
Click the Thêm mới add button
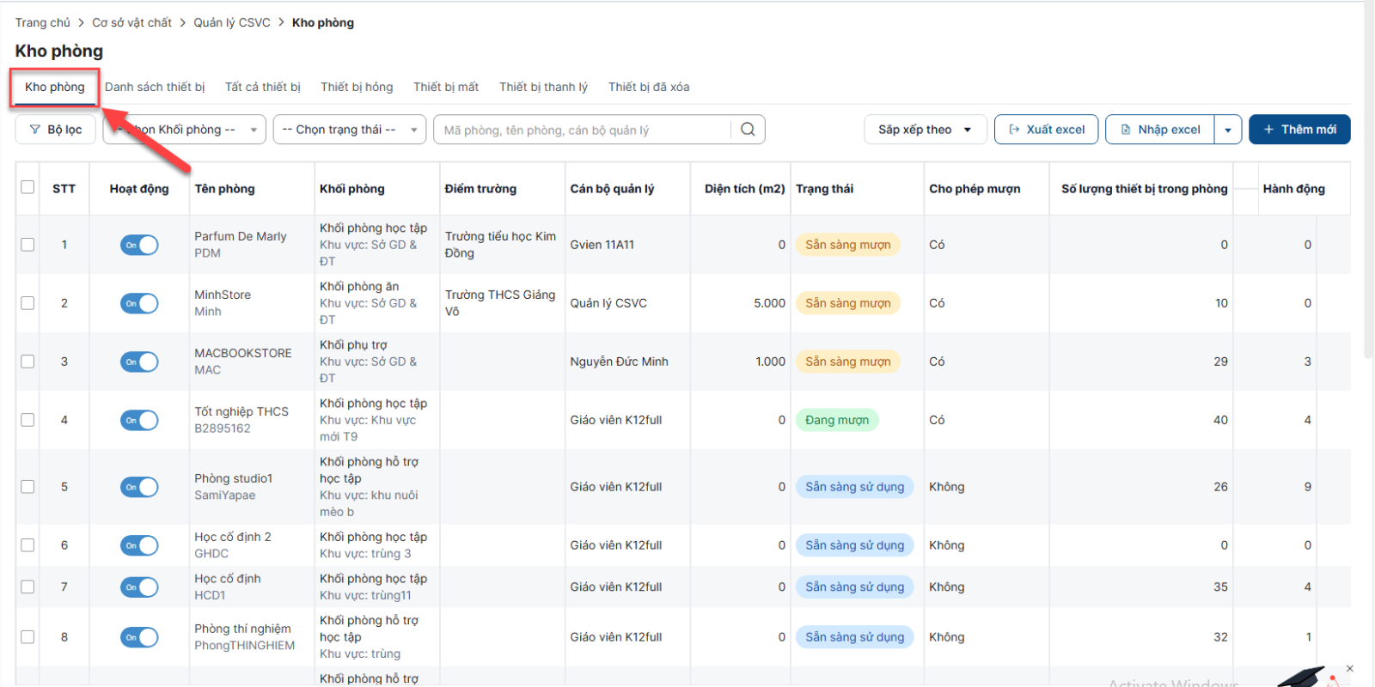tap(1299, 130)
